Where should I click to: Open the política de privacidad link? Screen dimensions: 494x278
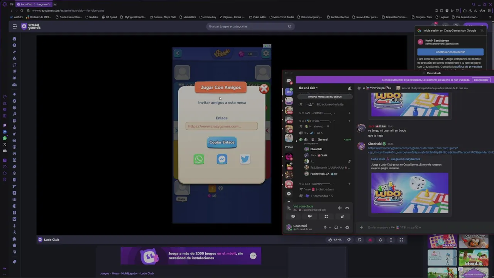(468, 66)
